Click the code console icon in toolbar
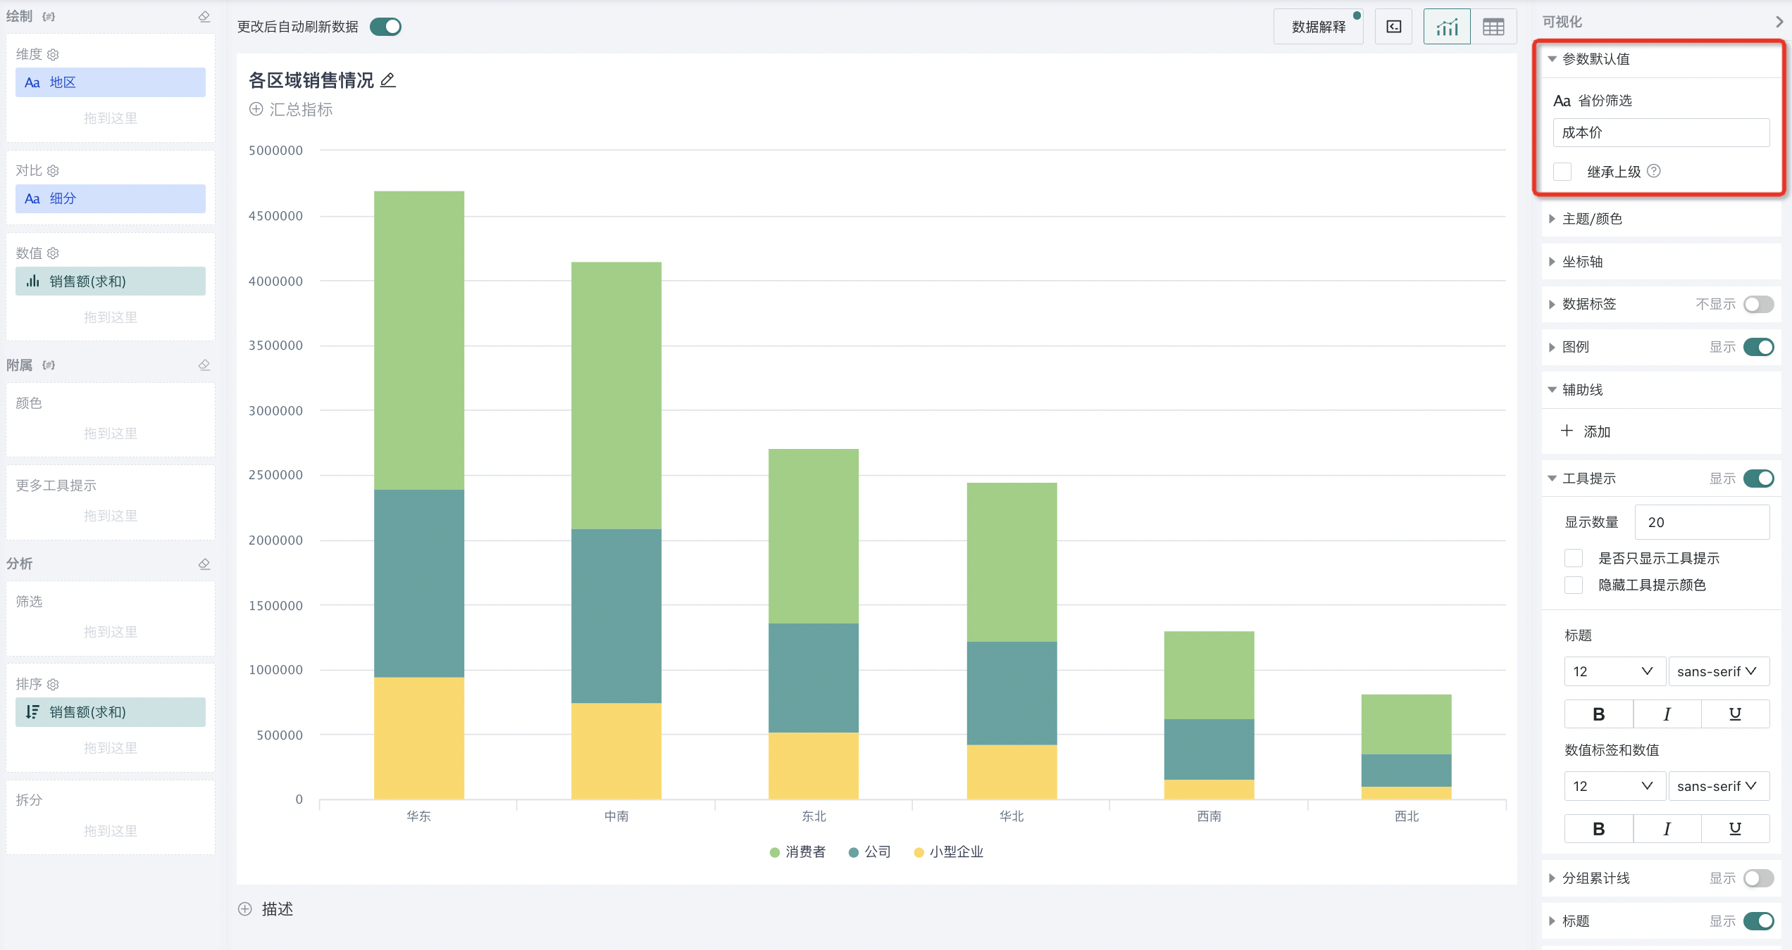This screenshot has width=1792, height=950. 1393,27
